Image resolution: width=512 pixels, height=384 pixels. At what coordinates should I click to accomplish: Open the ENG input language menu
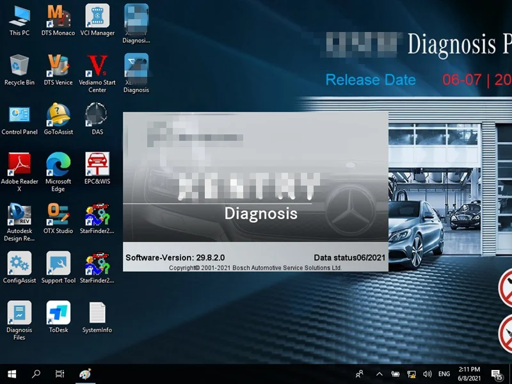tap(444, 374)
